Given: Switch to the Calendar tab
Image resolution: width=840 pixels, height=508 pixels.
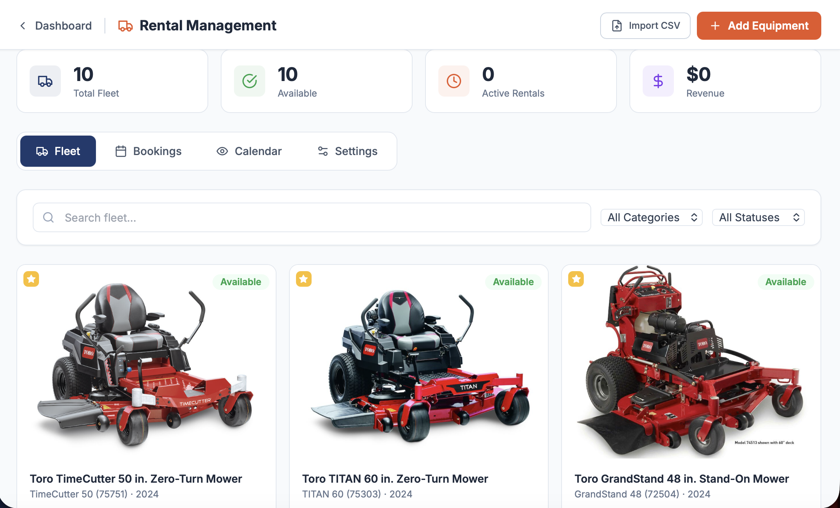Looking at the screenshot, I should pyautogui.click(x=249, y=151).
